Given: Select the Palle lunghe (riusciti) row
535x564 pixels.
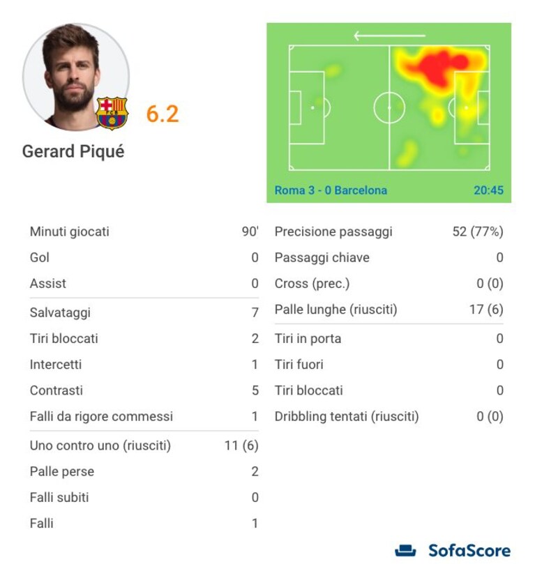Looking at the screenshot, I should tap(389, 310).
